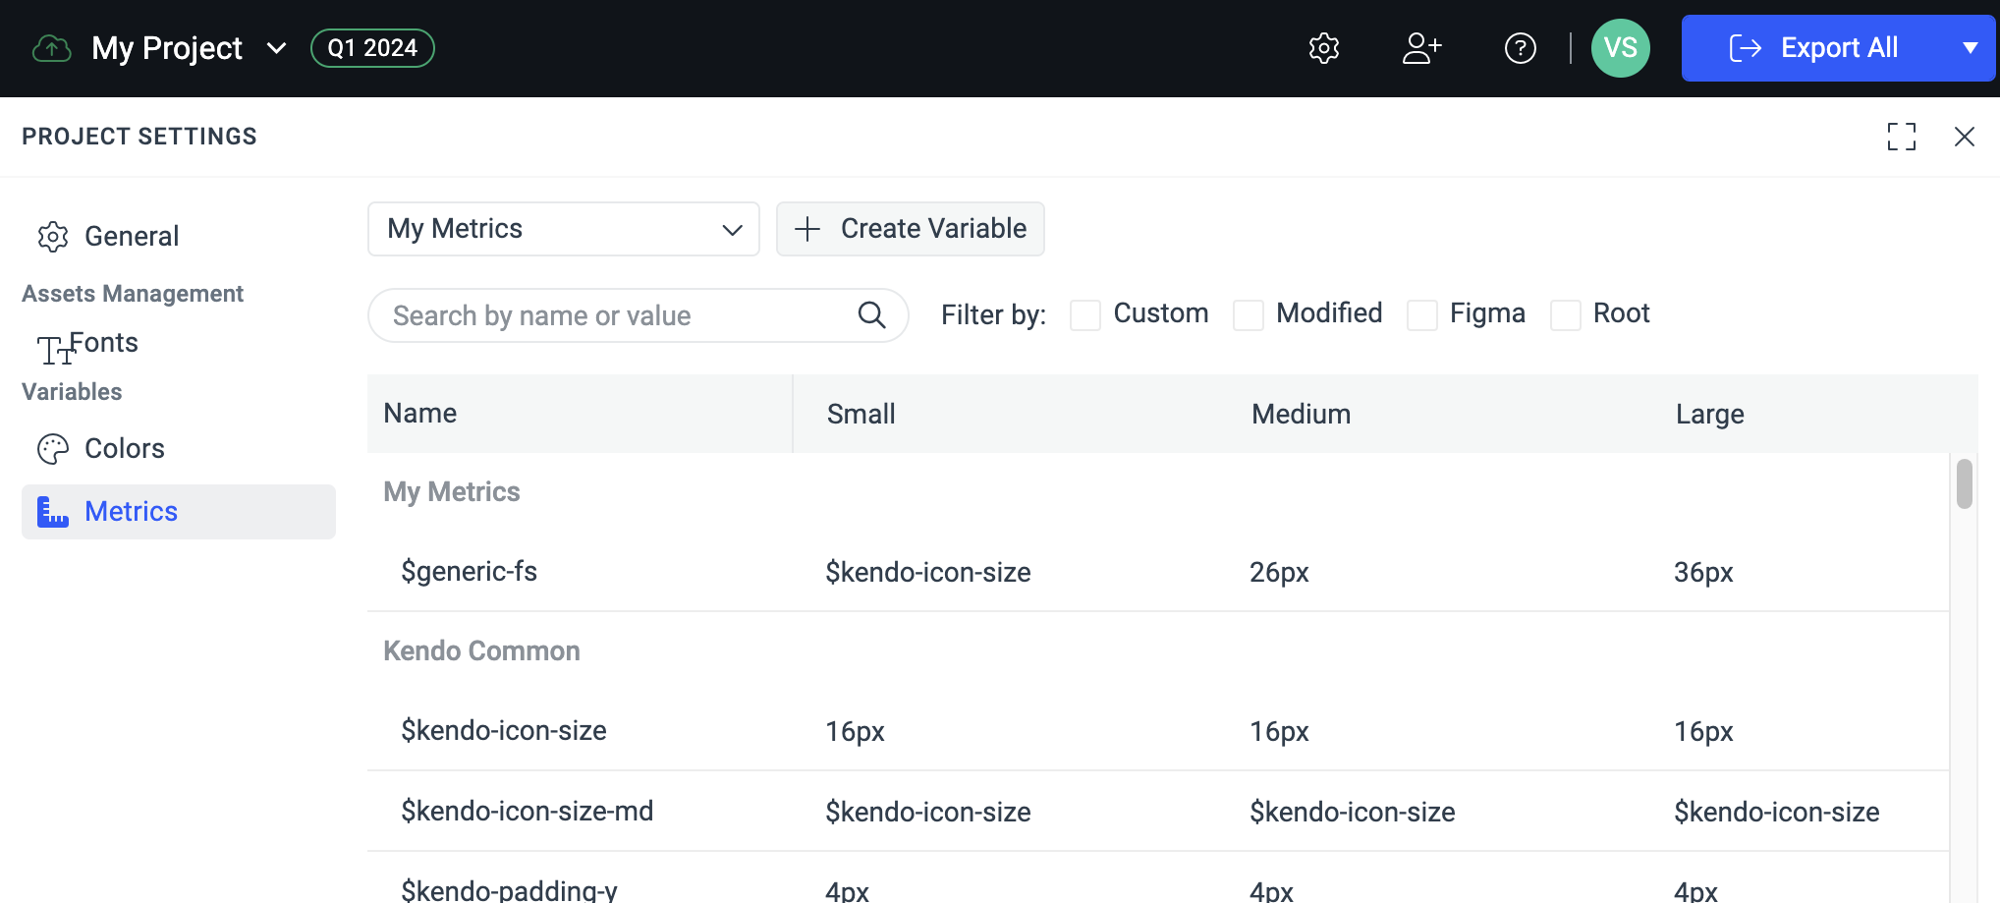2000x903 pixels.
Task: Select the $kendo-icon-size variable name
Action: 503,731
